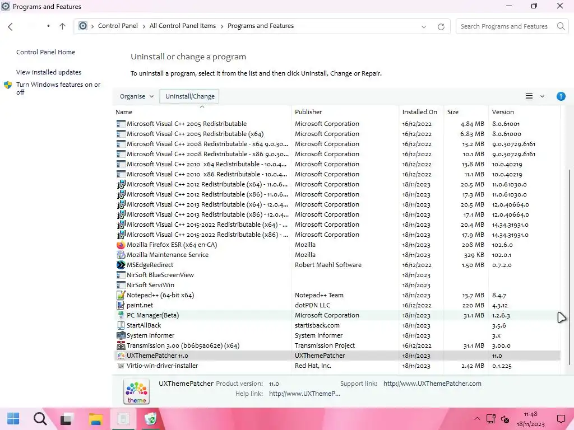The image size is (574, 430).
Task: Select Visual C++ 2008 Redistributable - x64 row
Action: pyautogui.click(x=337, y=144)
